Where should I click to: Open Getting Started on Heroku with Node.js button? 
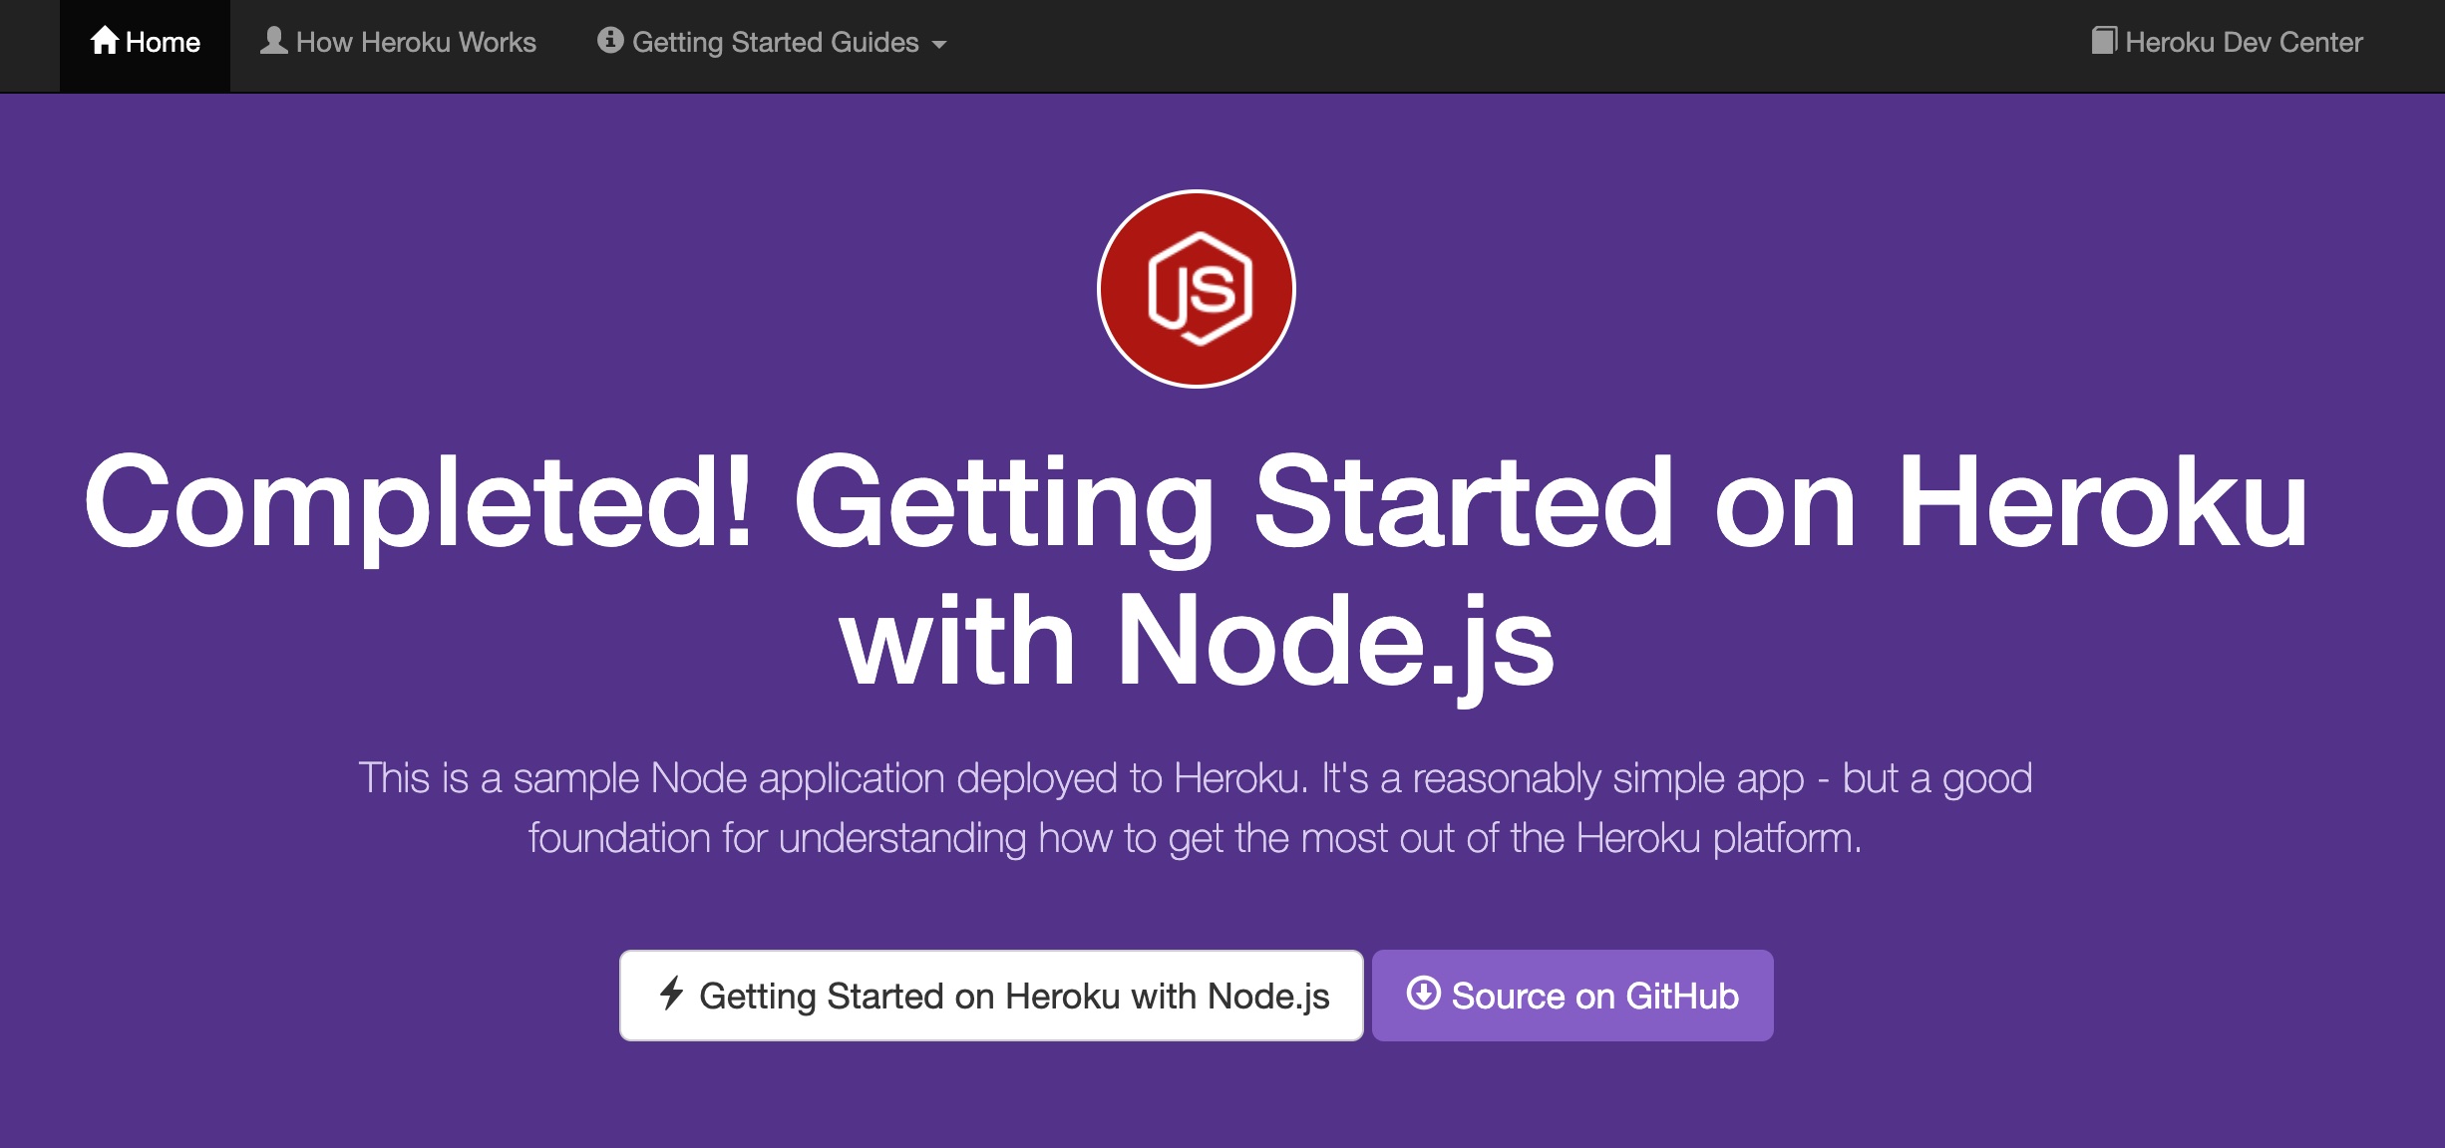pos(991,996)
